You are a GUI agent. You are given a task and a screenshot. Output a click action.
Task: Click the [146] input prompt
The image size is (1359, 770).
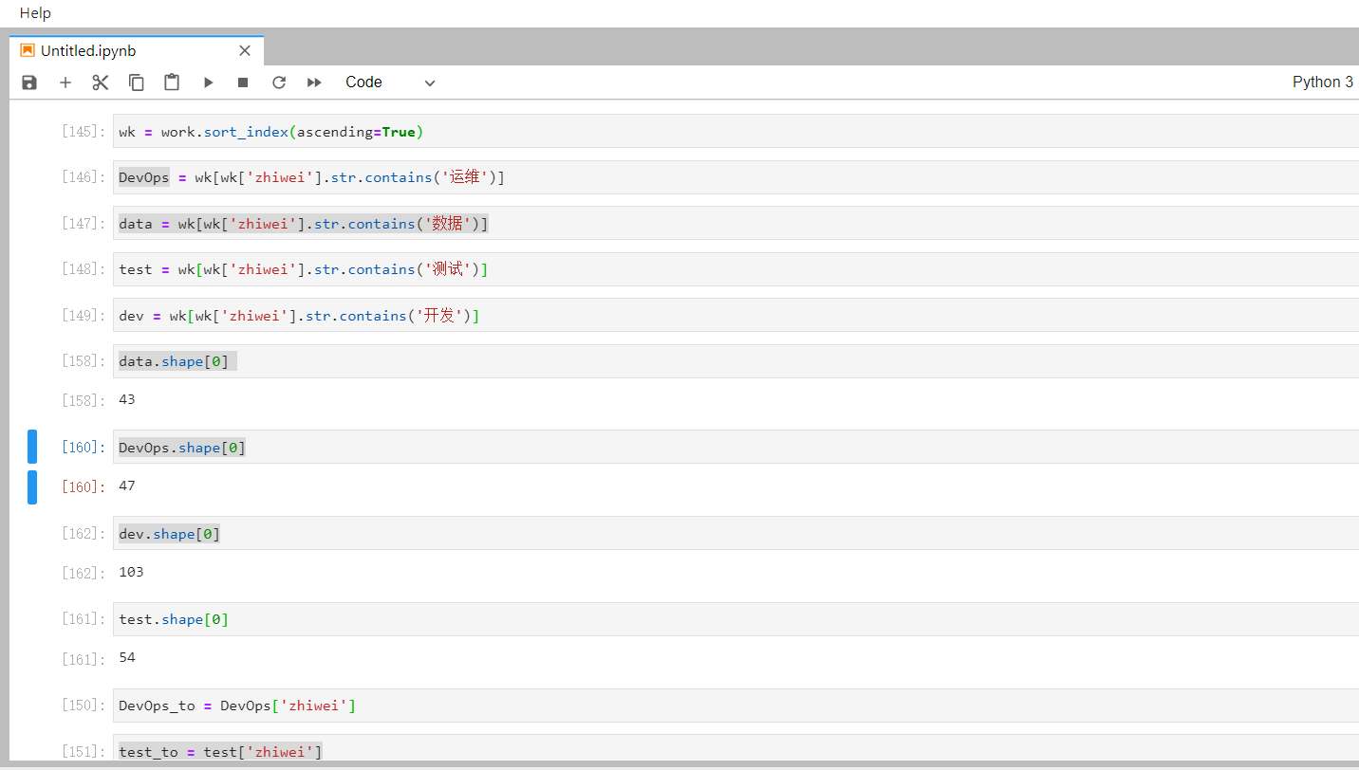pos(84,177)
